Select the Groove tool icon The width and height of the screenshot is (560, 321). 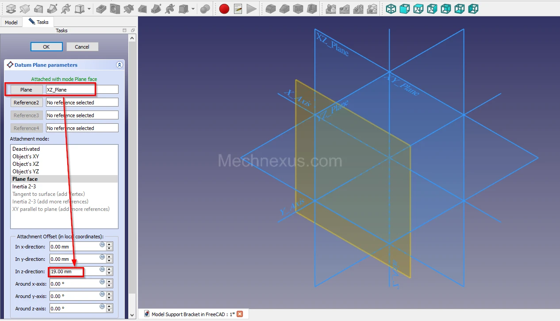click(129, 8)
